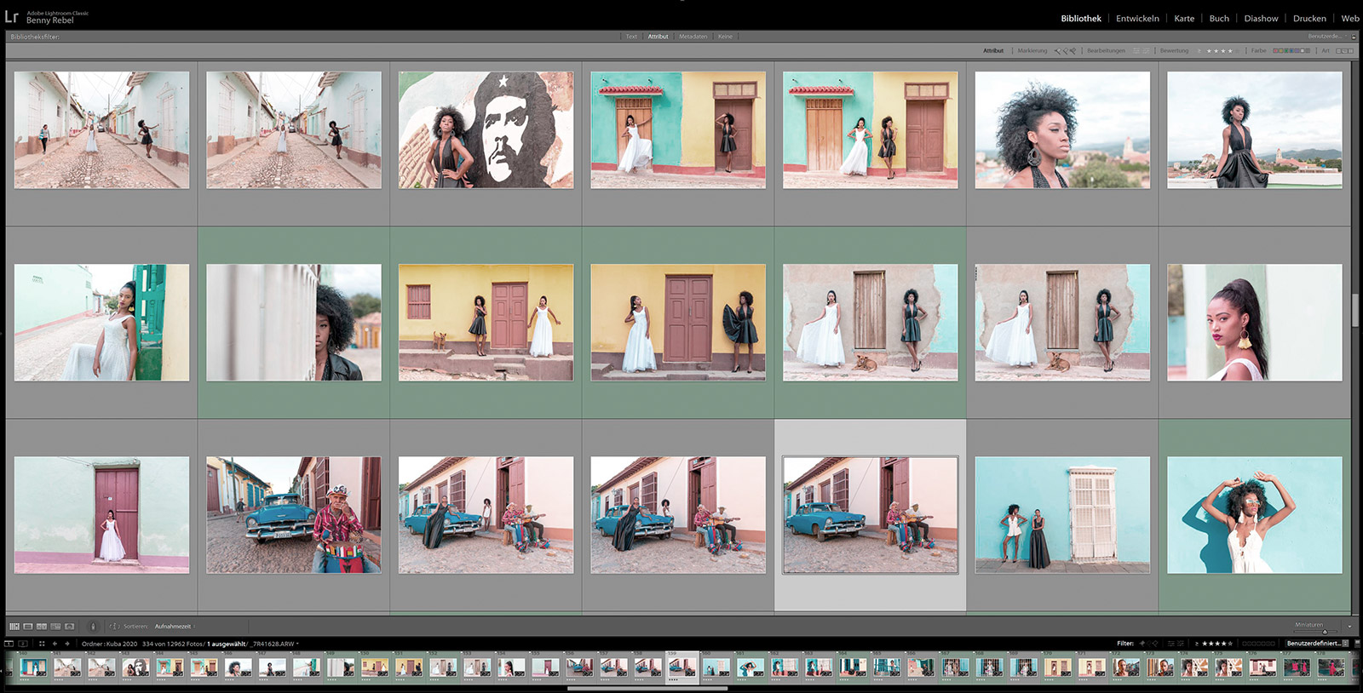The width and height of the screenshot is (1363, 693).
Task: Click the Text library filter button
Action: pyautogui.click(x=631, y=37)
